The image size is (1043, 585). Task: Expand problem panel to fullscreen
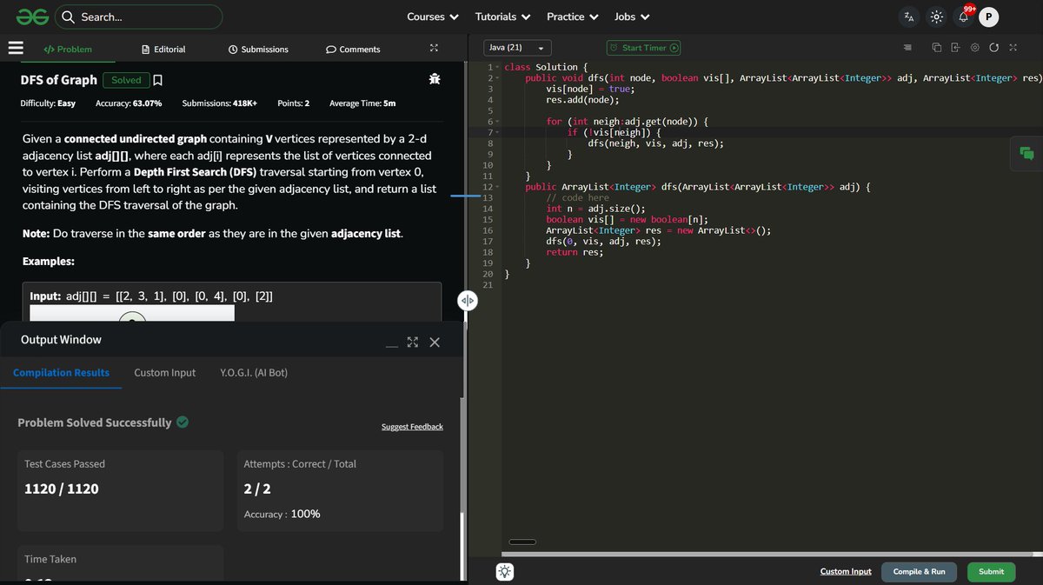pyautogui.click(x=435, y=49)
